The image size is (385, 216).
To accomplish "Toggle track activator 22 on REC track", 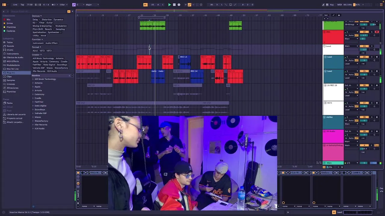I will pos(364,32).
